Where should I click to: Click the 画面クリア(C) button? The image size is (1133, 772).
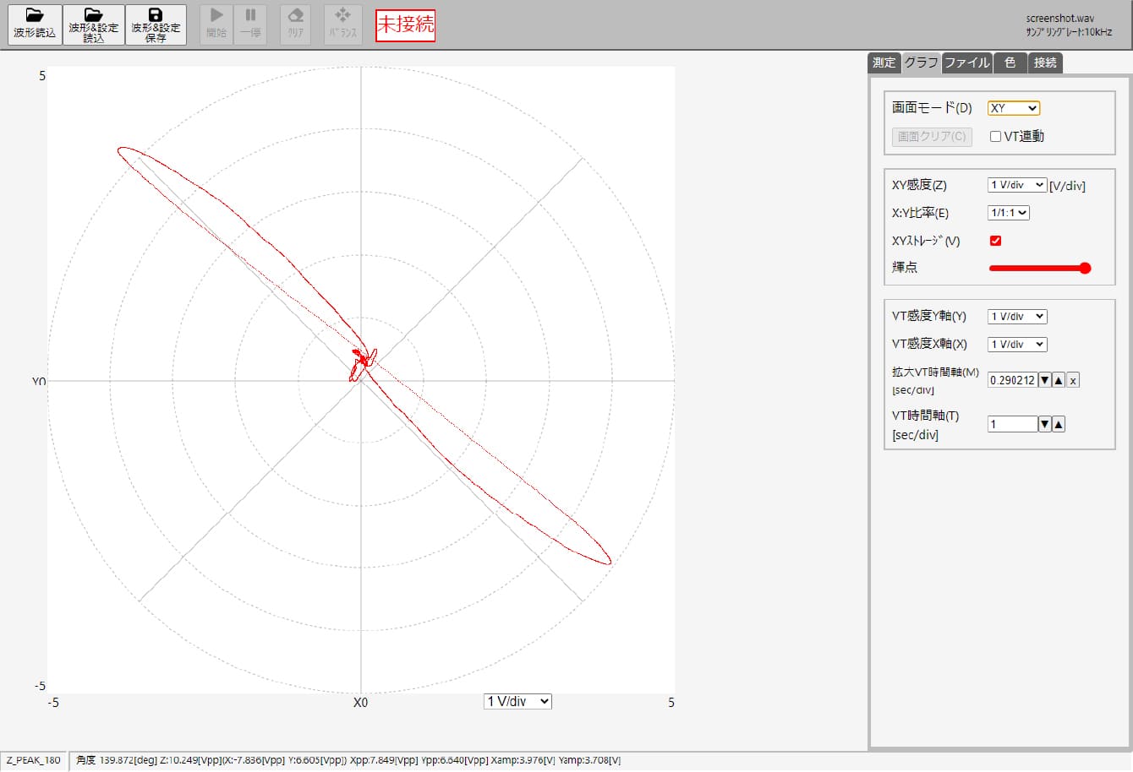point(932,136)
